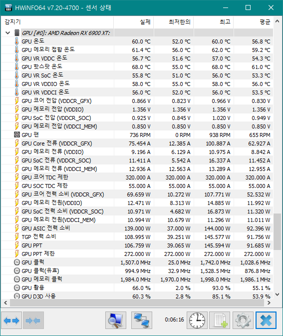This screenshot has height=336, width=283.
Task: Click the lightning icon for GPU ASIC 전력 소비
Action: [x=16, y=228]
